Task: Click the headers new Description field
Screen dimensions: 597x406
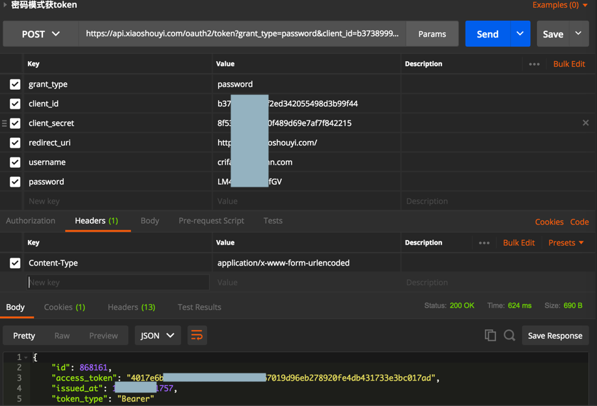Action: tap(498, 282)
